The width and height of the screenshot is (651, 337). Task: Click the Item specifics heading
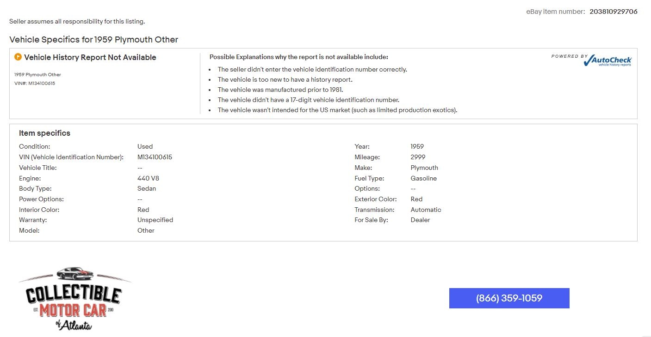44,133
